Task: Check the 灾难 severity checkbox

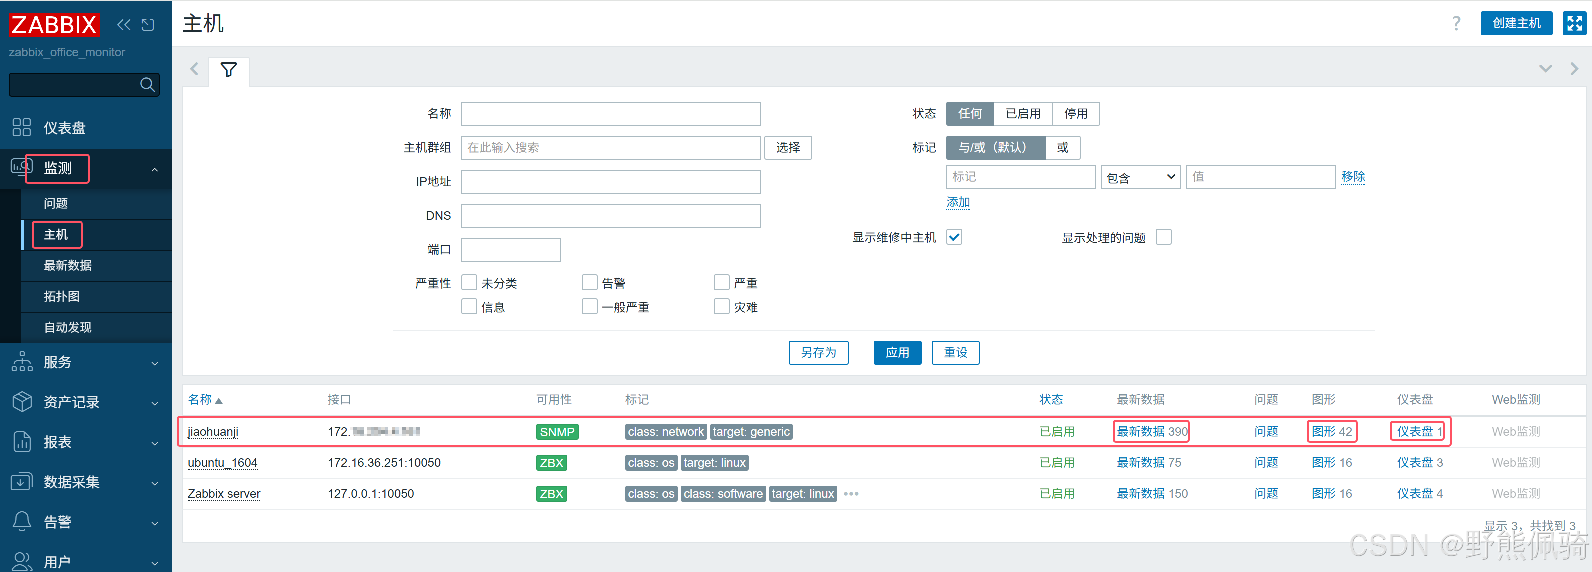Action: coord(721,307)
